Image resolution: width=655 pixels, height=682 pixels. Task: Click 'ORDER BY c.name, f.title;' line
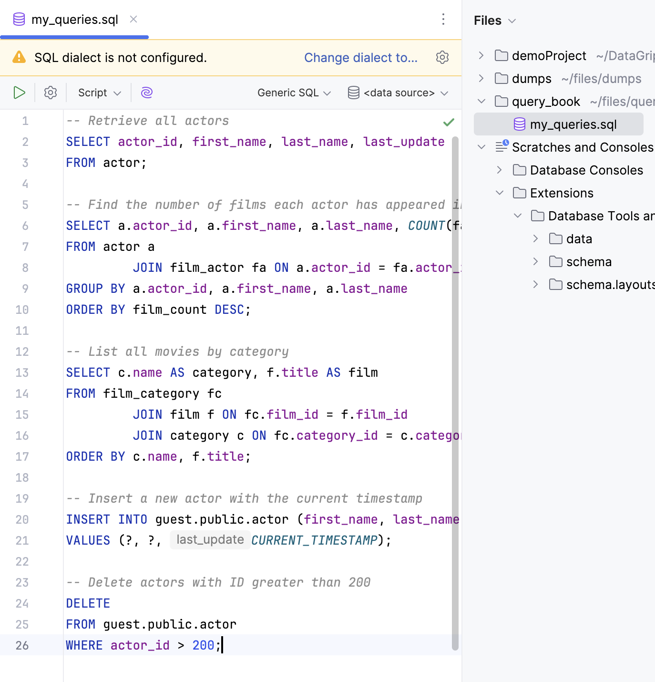pyautogui.click(x=158, y=456)
